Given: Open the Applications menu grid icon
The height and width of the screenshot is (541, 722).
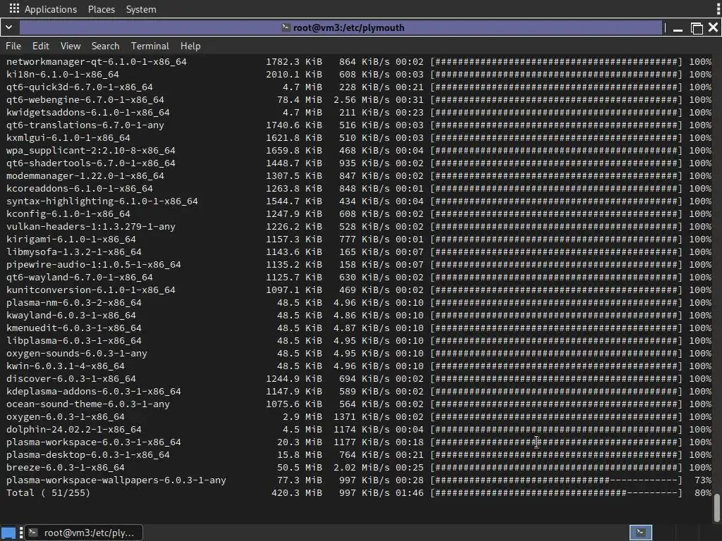Looking at the screenshot, I should 14,8.
